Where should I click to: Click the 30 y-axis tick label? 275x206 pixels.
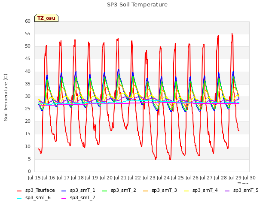[x=27, y=96]
